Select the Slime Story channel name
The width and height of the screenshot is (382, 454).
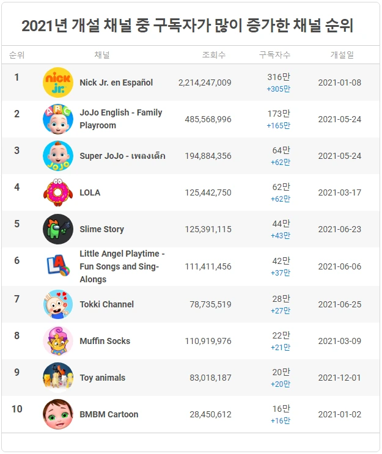[x=101, y=229]
